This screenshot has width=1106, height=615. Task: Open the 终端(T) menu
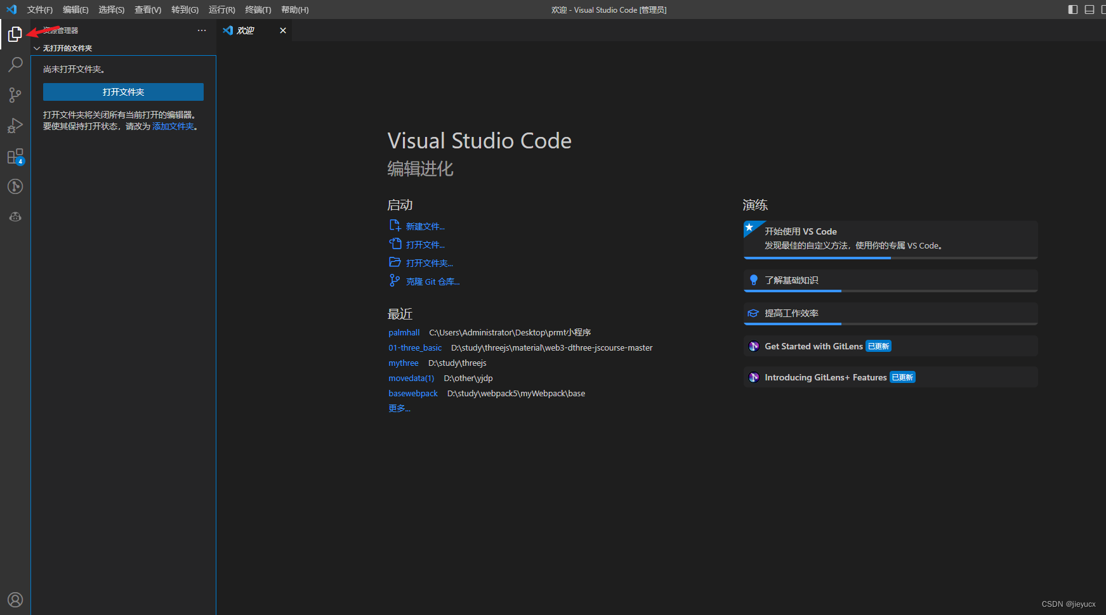(x=258, y=10)
